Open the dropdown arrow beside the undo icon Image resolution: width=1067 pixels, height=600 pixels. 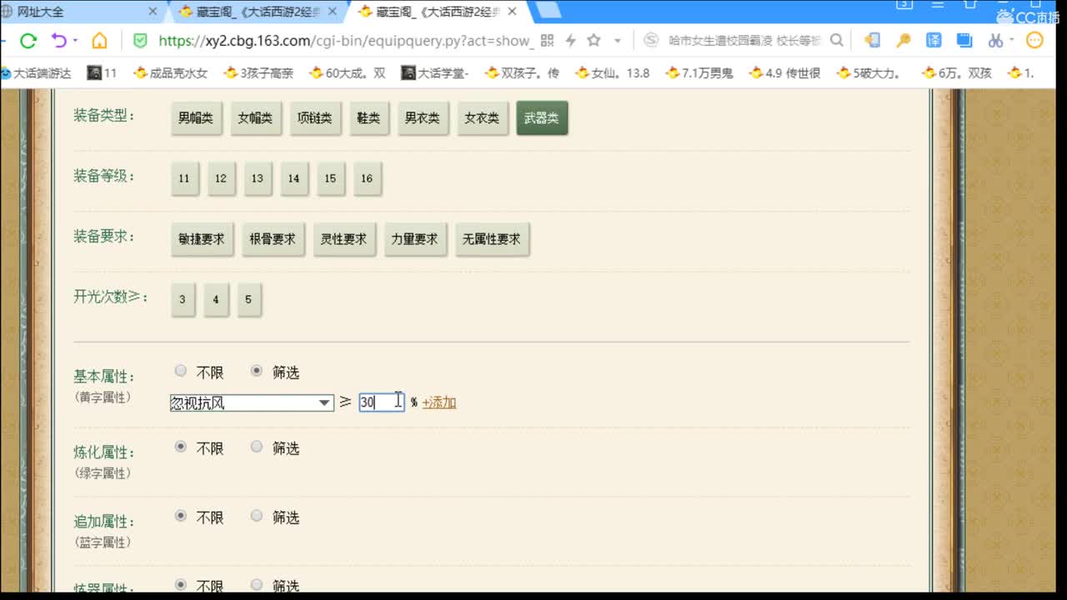(75, 40)
